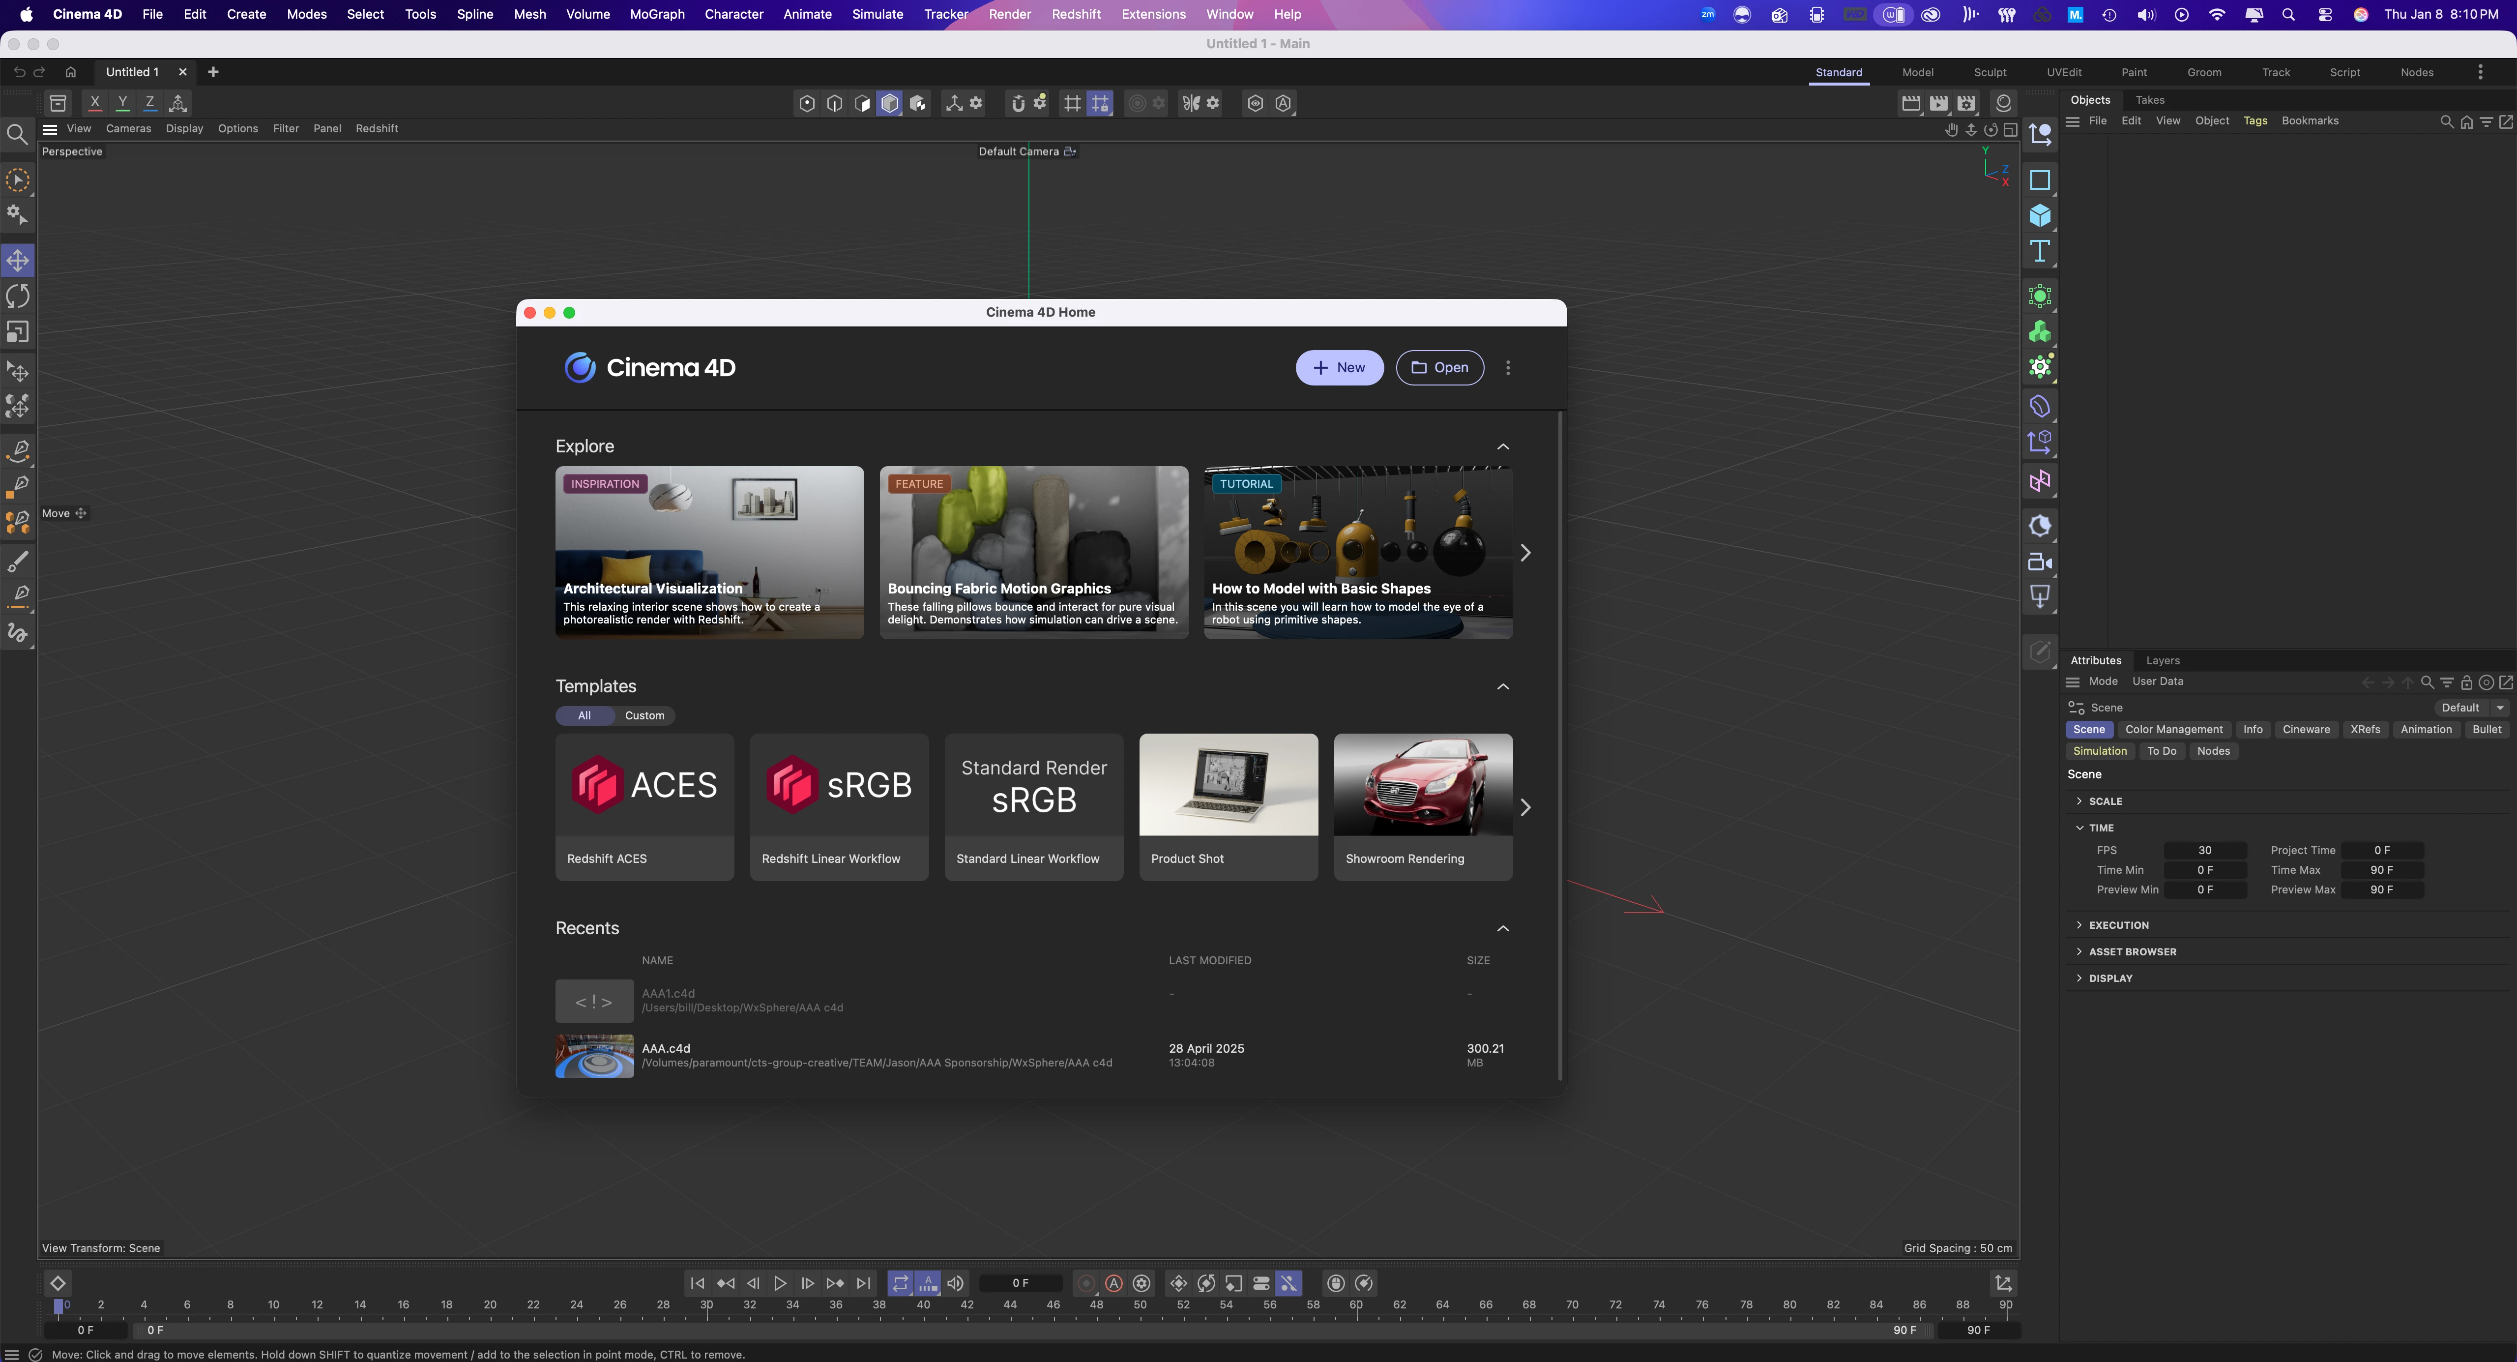Screen dimensions: 2517x1362
Task: Toggle X axis lock
Action: [95, 103]
